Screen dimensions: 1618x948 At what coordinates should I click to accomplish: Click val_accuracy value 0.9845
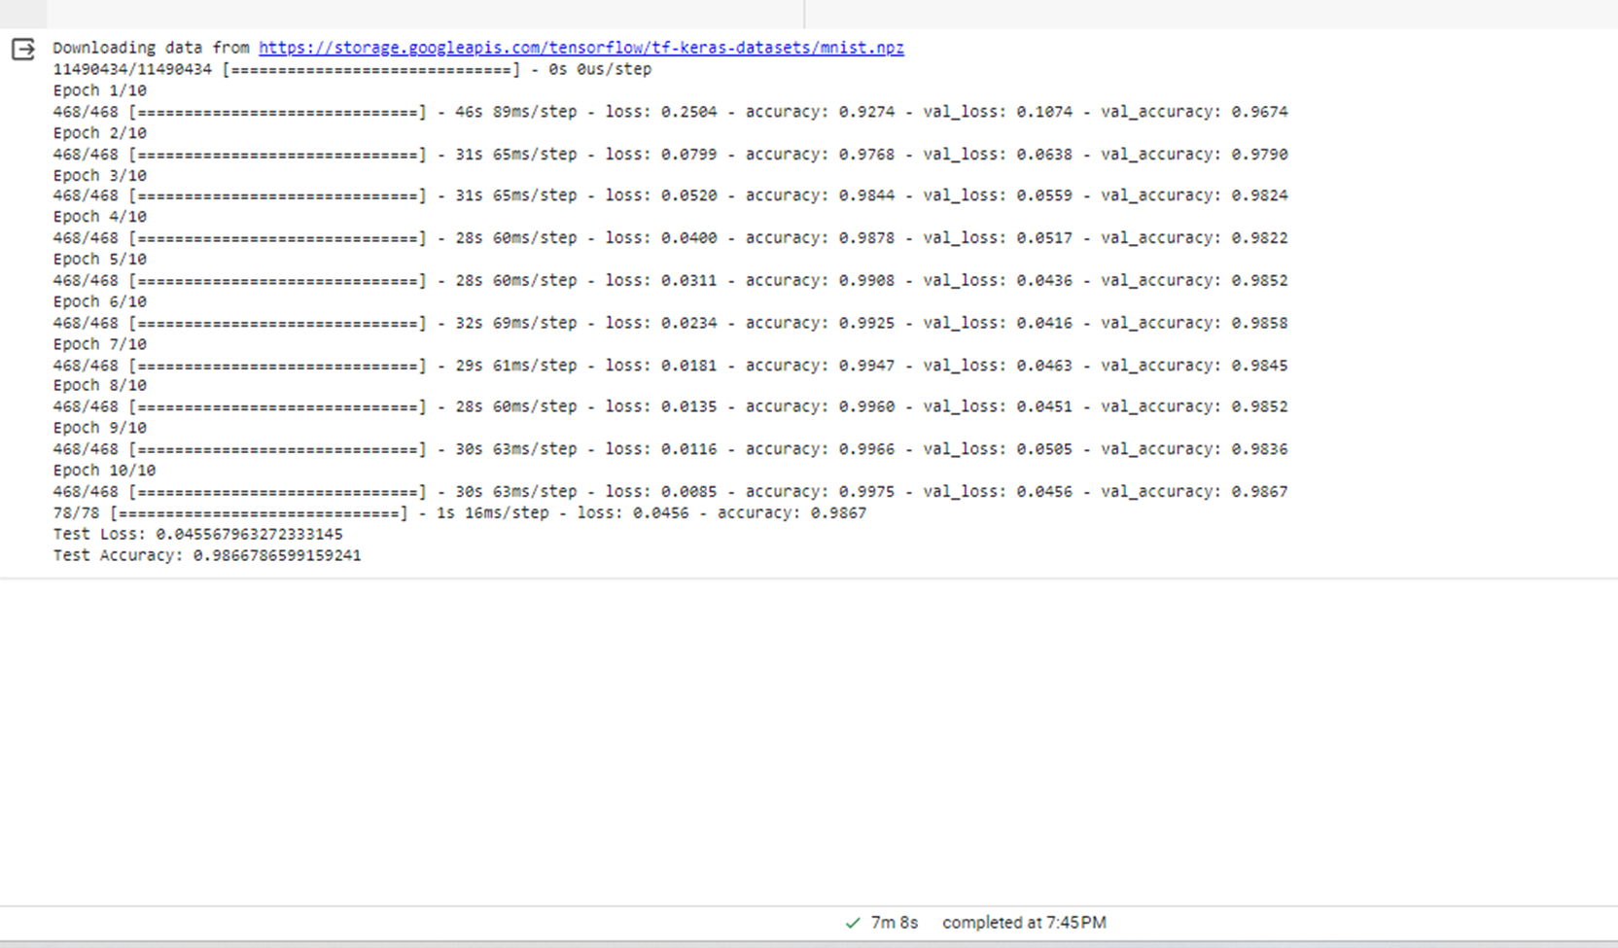point(1259,366)
